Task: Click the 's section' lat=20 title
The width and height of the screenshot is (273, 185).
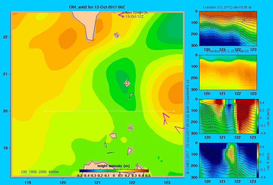Action: click(228, 51)
